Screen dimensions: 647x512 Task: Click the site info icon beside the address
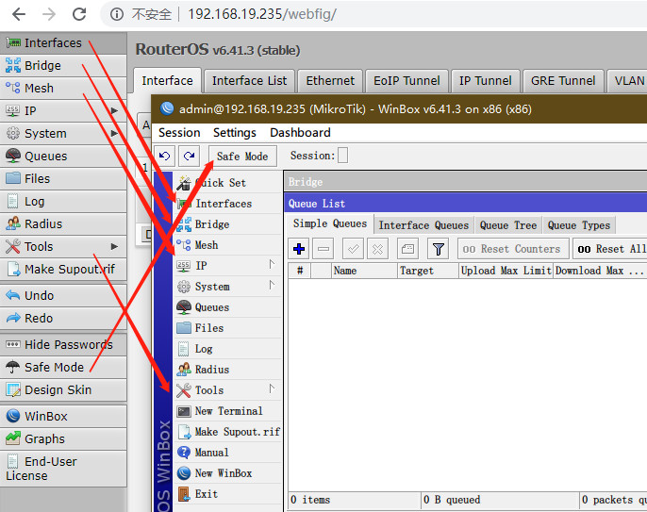[x=117, y=14]
